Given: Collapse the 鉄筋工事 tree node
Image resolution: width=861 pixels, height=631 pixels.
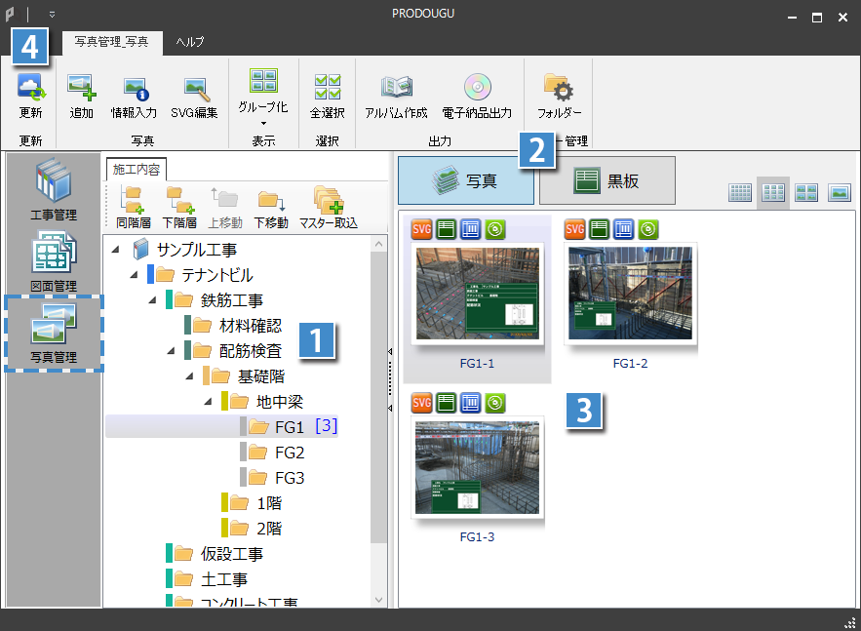Looking at the screenshot, I should tap(153, 300).
